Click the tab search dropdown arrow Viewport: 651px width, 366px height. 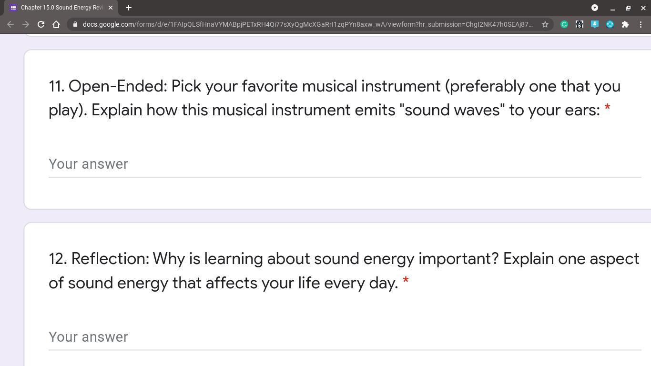point(595,8)
